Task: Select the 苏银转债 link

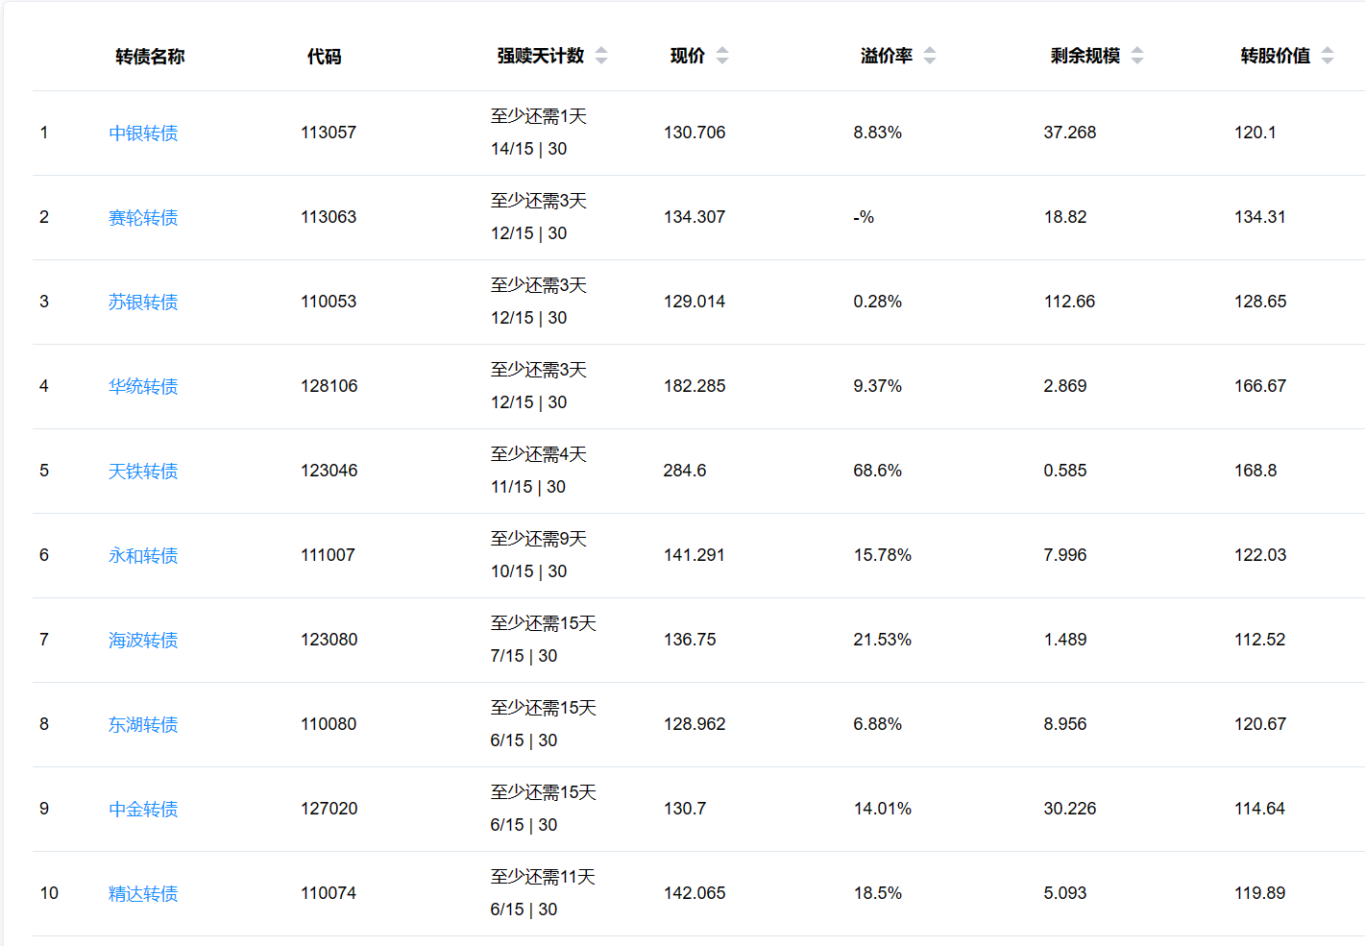Action: tap(143, 303)
